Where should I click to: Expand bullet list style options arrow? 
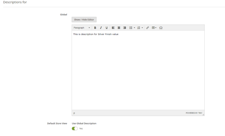tap(134, 28)
